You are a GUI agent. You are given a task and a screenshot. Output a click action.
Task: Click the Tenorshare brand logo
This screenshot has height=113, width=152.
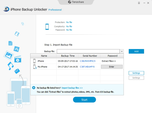coord(76,2)
